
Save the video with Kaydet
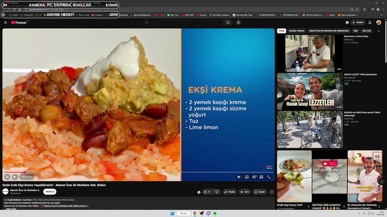(259, 192)
